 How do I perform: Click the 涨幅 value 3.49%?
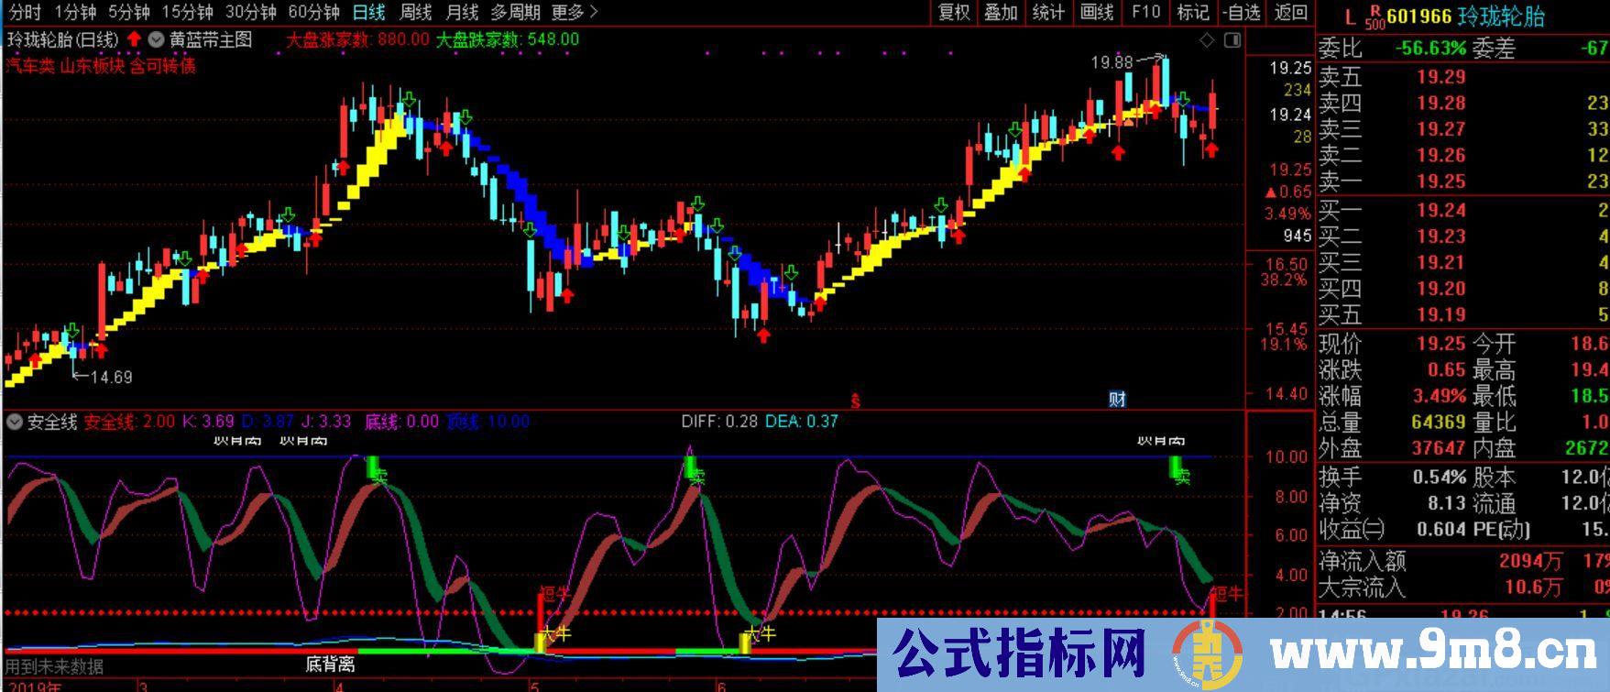tap(1439, 397)
